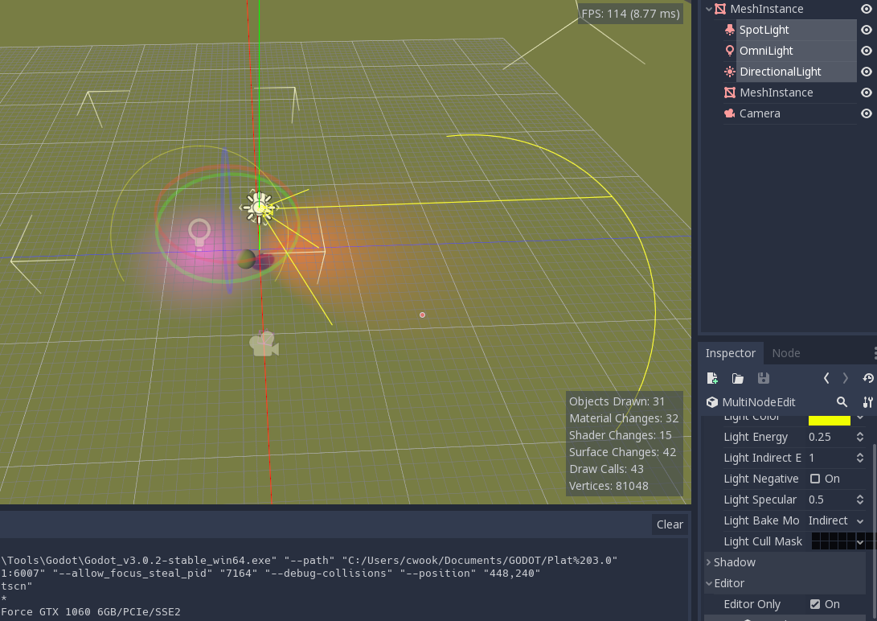Open the Light Bake Mode dropdown
This screenshot has width=877, height=621.
point(834,520)
